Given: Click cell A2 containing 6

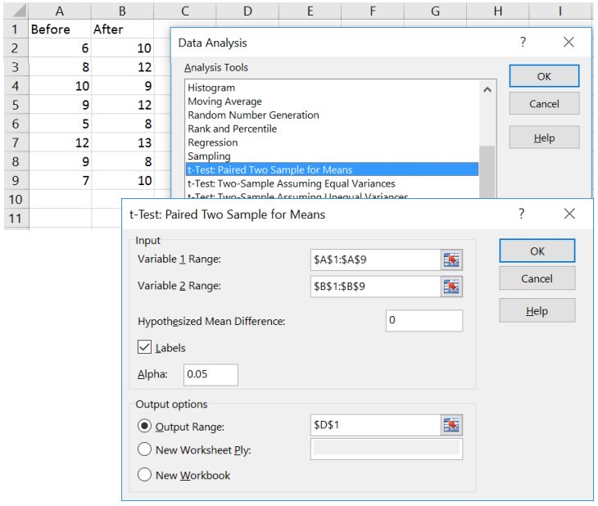Looking at the screenshot, I should (x=60, y=48).
